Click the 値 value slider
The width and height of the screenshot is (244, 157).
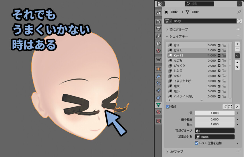pos(214,113)
